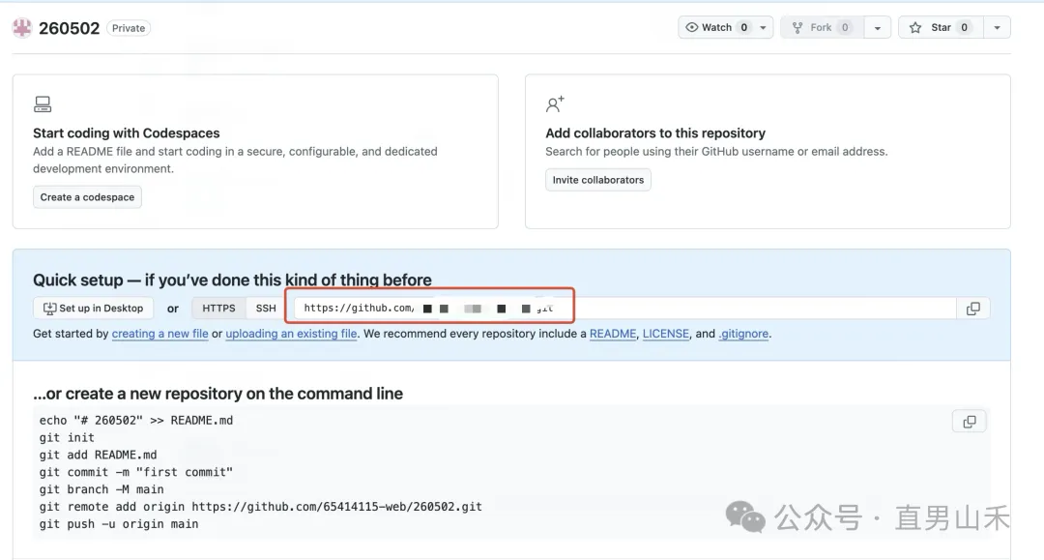Open the LICENSE link
The width and height of the screenshot is (1044, 560).
666,334
